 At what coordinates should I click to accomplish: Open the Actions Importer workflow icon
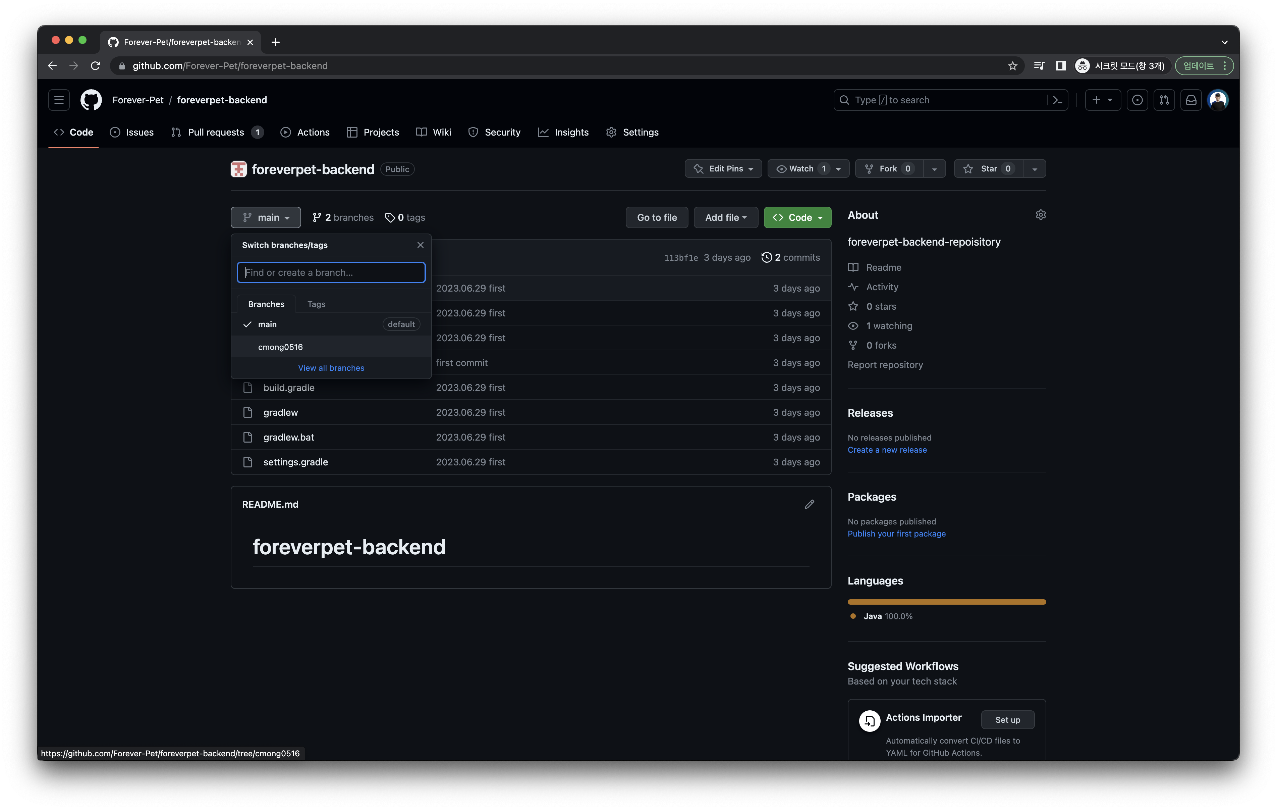pos(870,720)
